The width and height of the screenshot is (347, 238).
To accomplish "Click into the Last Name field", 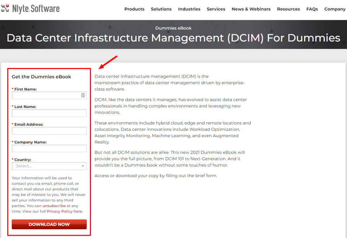I will (49, 113).
